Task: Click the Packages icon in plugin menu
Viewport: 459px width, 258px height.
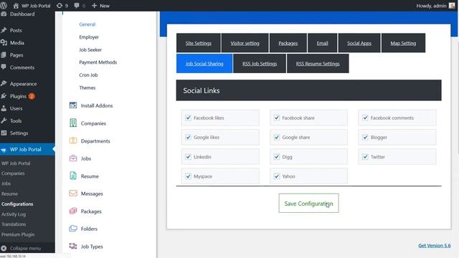Action: [73, 211]
